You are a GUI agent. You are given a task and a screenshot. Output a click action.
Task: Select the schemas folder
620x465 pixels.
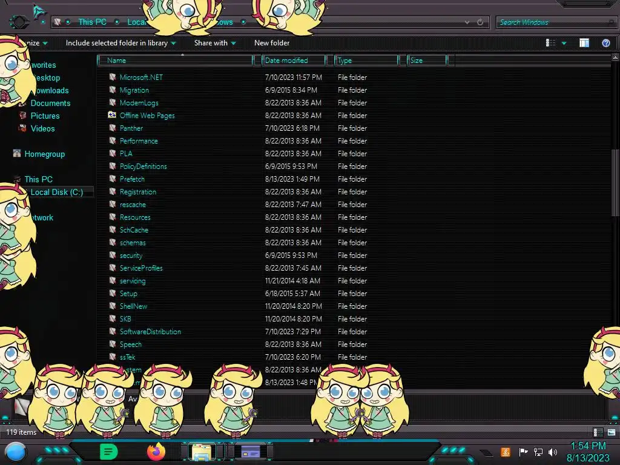tap(133, 243)
